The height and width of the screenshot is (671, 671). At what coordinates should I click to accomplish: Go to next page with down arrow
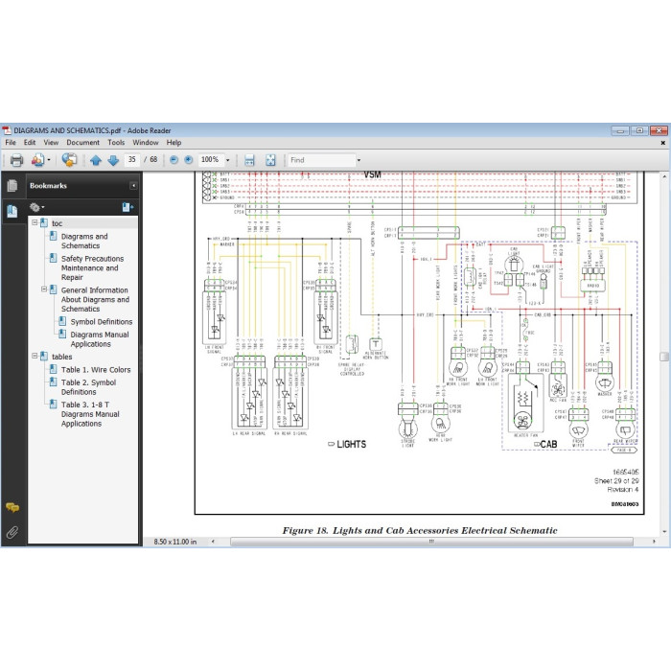click(x=113, y=160)
